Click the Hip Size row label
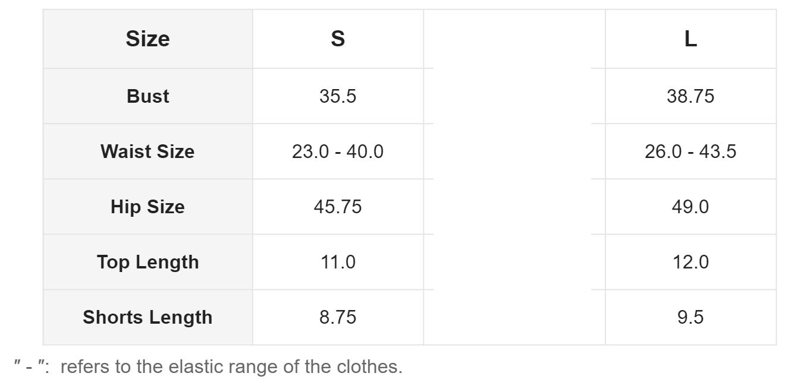This screenshot has height=392, width=801. [147, 207]
